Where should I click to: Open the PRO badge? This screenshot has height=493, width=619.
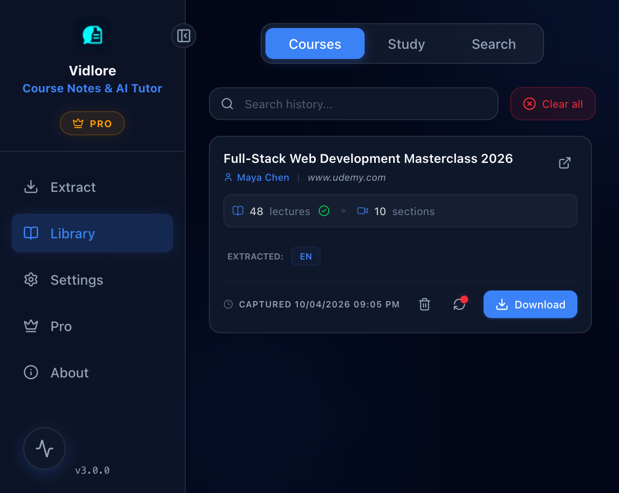click(x=92, y=123)
